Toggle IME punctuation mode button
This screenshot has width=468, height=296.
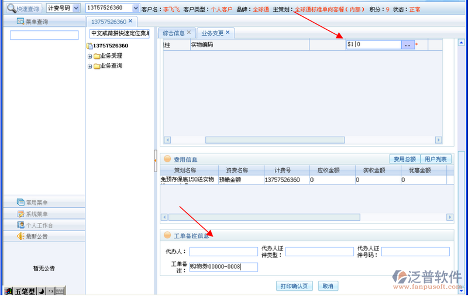coord(50,291)
